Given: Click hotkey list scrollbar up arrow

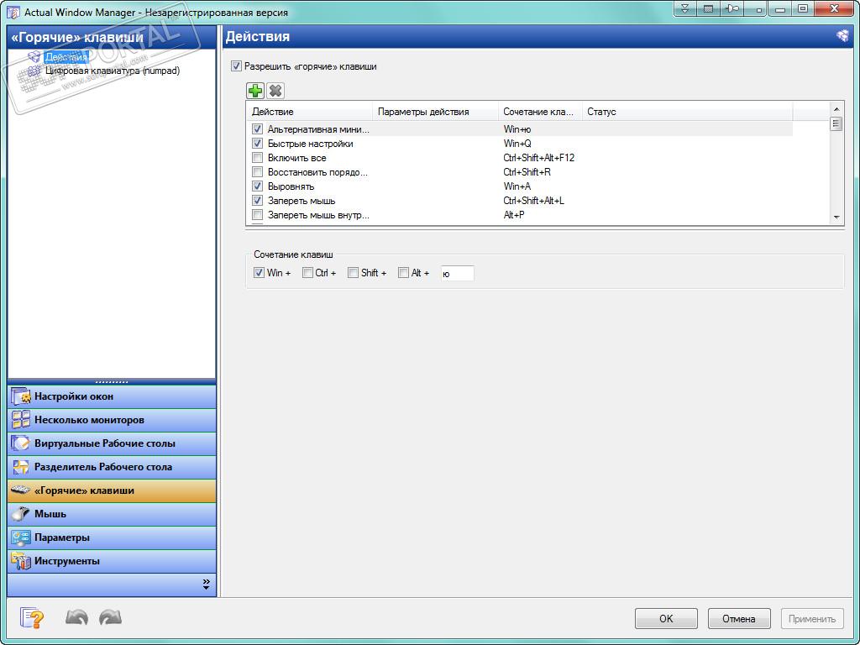Looking at the screenshot, I should (x=836, y=108).
